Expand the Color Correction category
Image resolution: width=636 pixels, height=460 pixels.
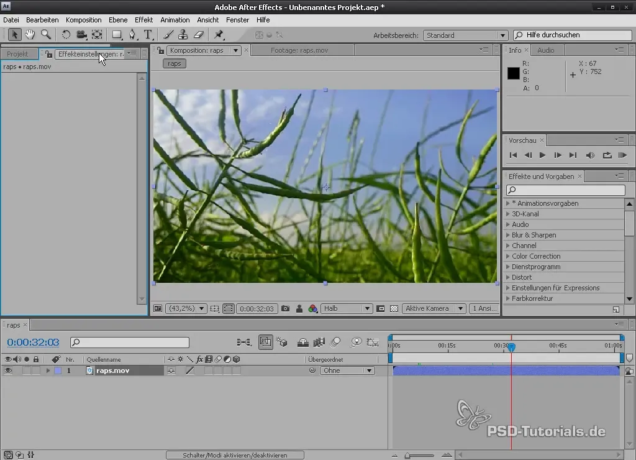(507, 256)
